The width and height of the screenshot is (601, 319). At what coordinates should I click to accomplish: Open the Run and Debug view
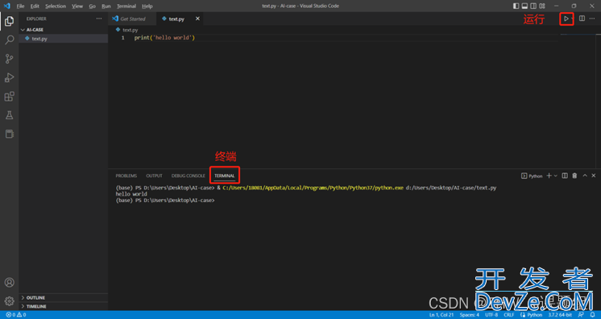pyautogui.click(x=9, y=77)
